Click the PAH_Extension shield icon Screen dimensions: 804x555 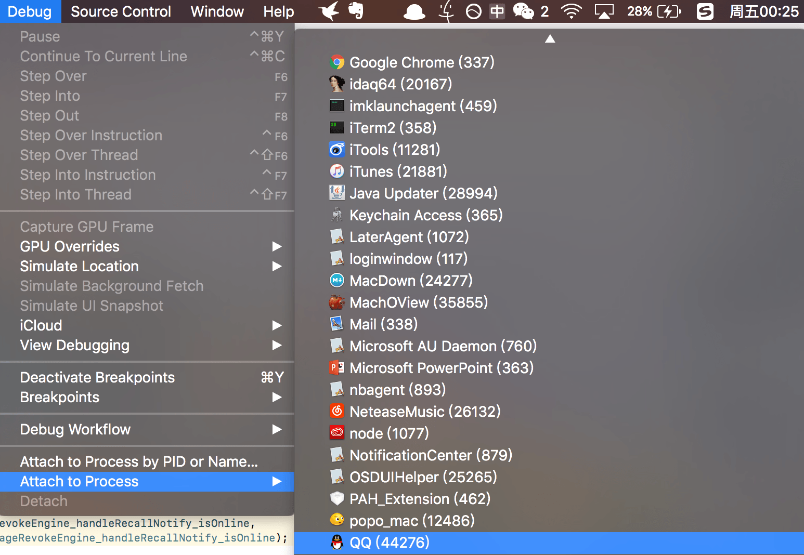337,499
